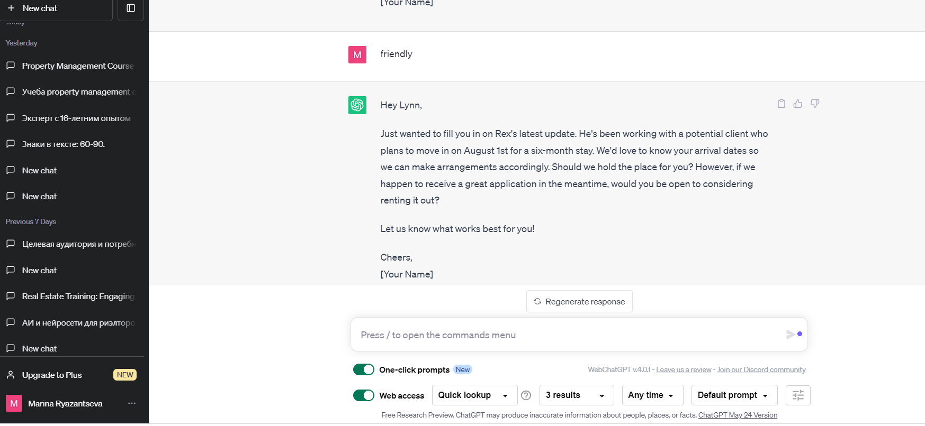
Task: Open the three-dot menu beside Marina Ryazantseva
Action: pyautogui.click(x=132, y=403)
